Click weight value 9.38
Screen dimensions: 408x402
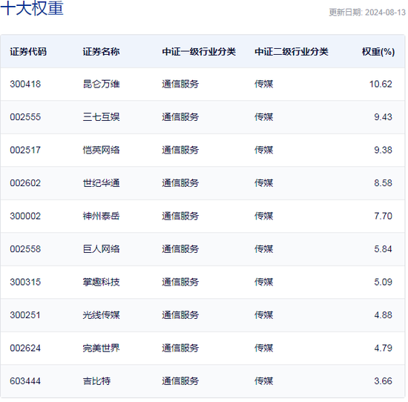[383, 150]
